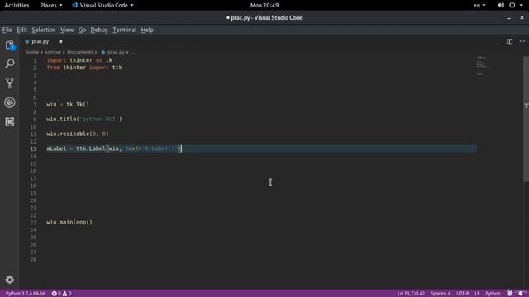Change the UTF-8 encoding
Screen dimensions: 529x297
pos(463,294)
